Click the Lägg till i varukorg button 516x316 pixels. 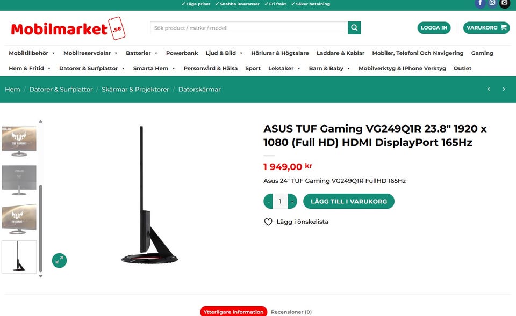pyautogui.click(x=348, y=201)
